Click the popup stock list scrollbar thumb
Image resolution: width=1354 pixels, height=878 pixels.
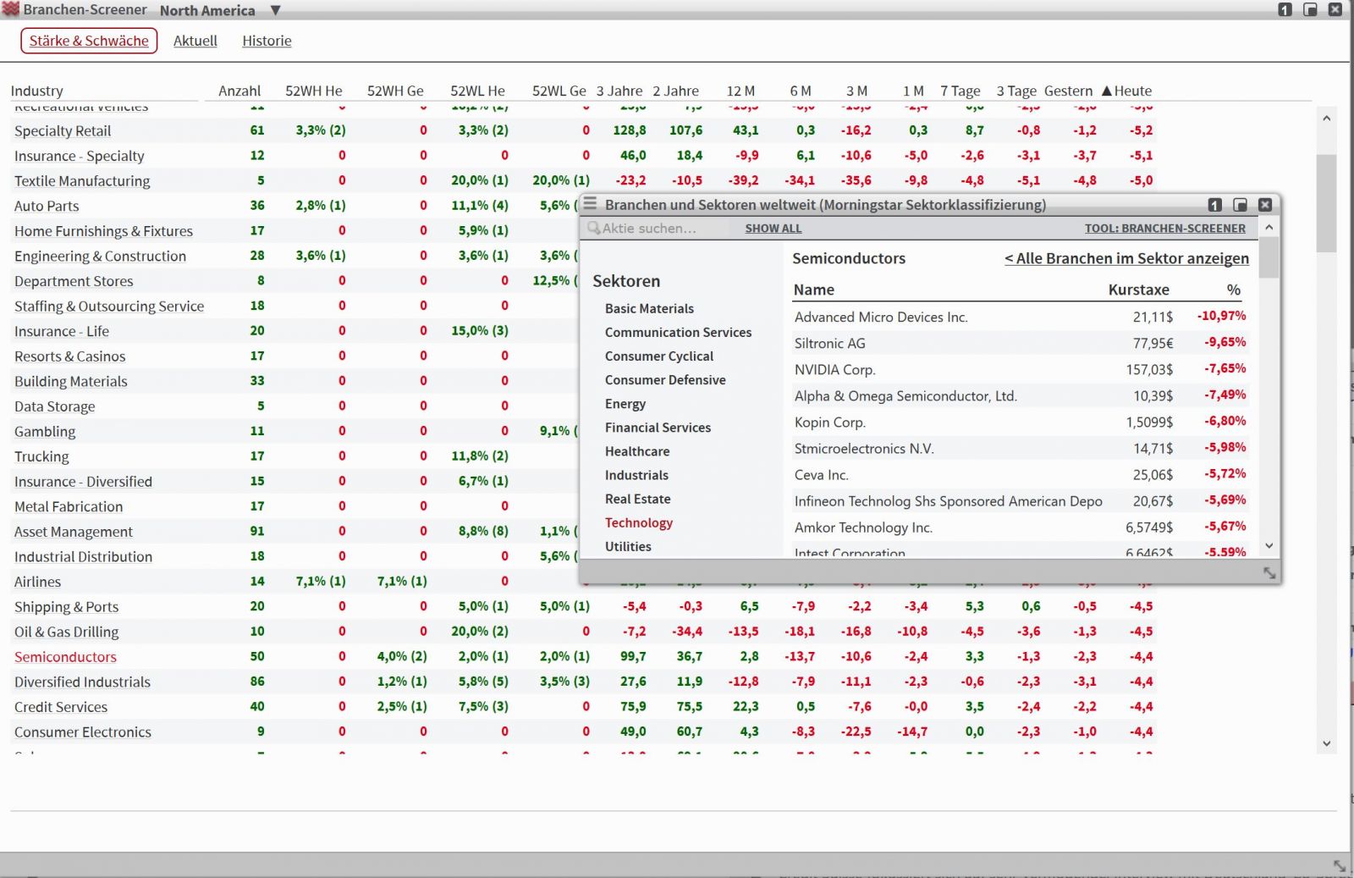click(x=1269, y=257)
